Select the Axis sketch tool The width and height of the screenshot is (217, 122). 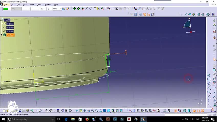click(209, 100)
